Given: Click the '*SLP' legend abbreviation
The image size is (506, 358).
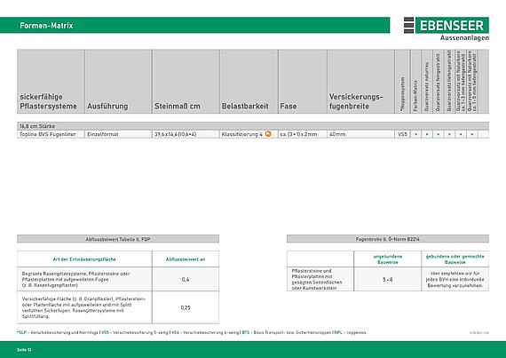Looking at the screenshot, I should (x=21, y=332).
